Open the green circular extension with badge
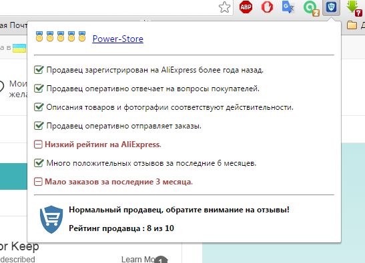The image size is (365, 263). click(x=311, y=8)
